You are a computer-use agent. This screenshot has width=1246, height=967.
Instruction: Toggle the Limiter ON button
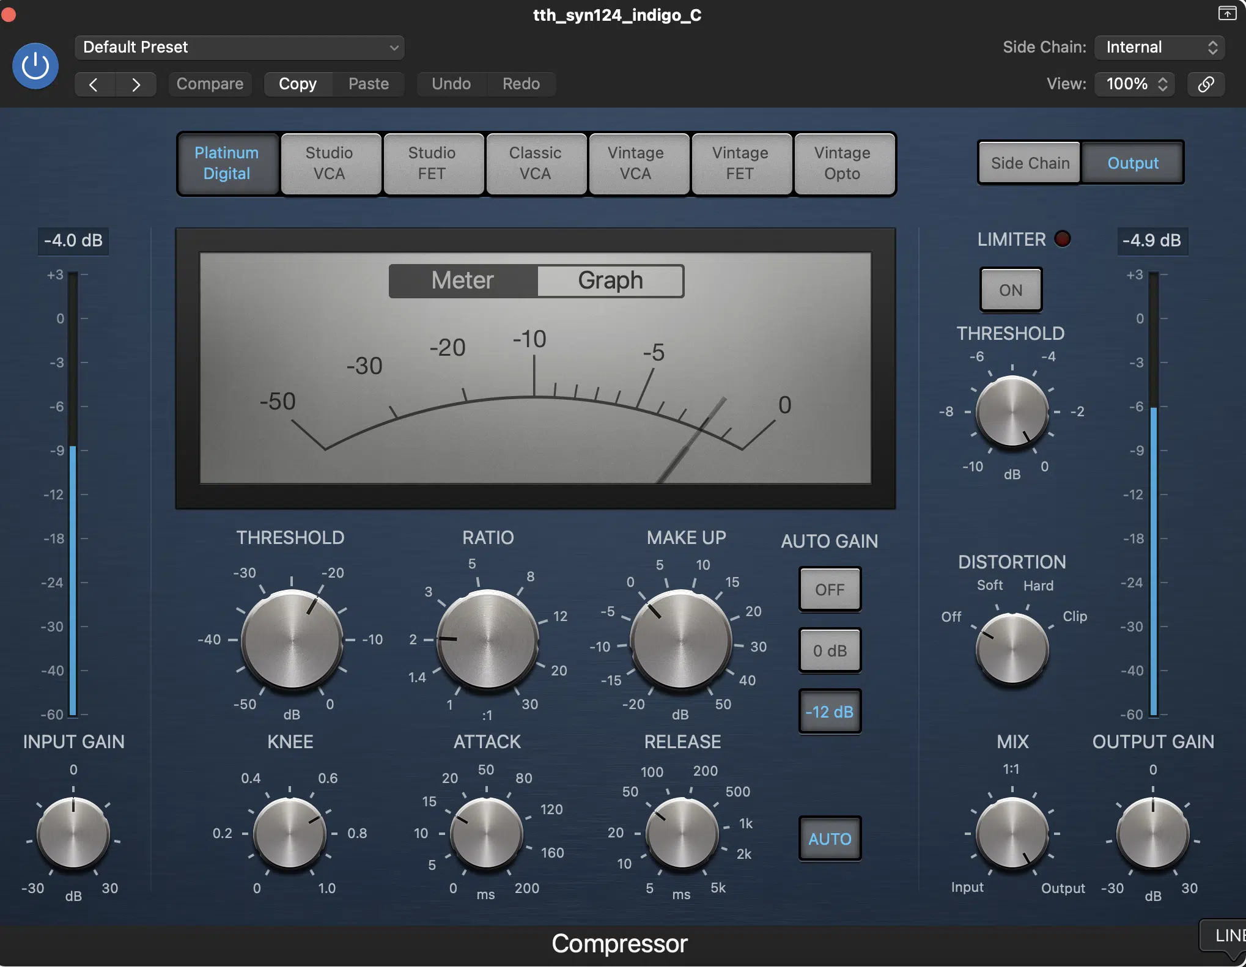pyautogui.click(x=1011, y=290)
